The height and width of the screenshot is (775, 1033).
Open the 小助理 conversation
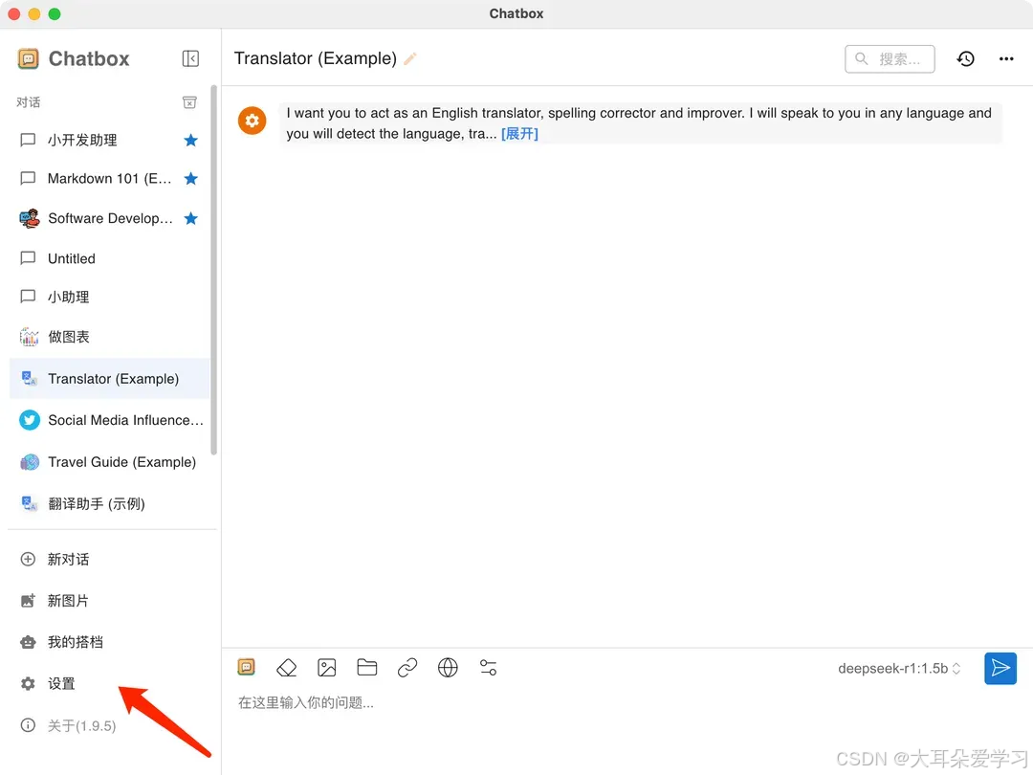[109, 297]
